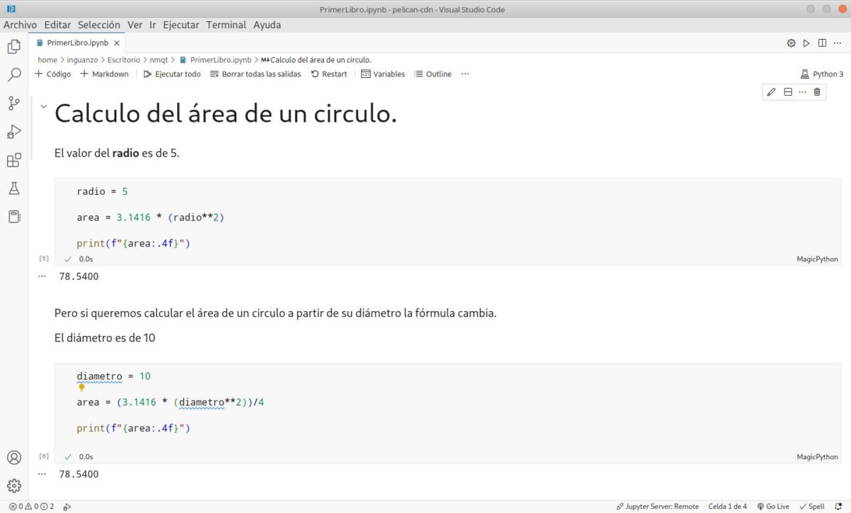
Task: Open the Terminal menu
Action: [226, 25]
